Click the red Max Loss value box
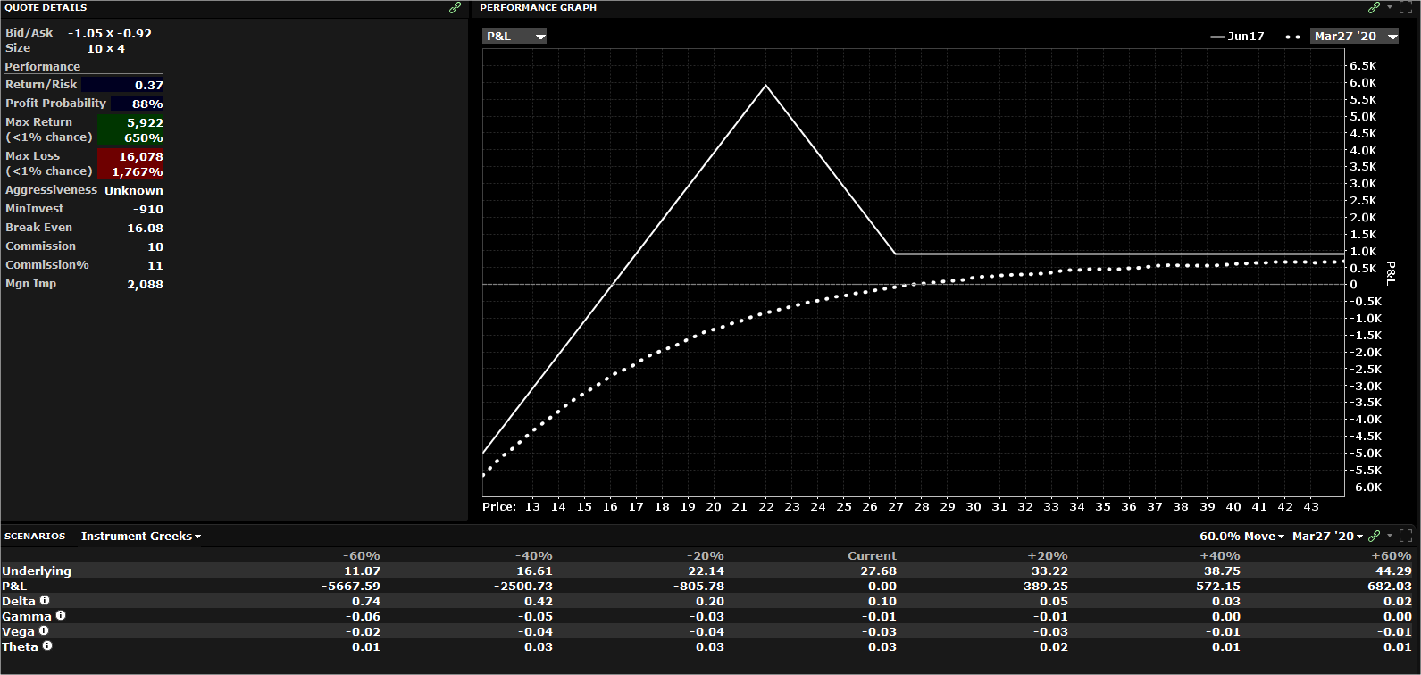This screenshot has width=1421, height=675. (x=130, y=163)
